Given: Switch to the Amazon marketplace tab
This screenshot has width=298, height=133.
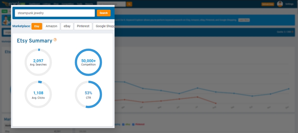Looking at the screenshot, I should (51, 26).
